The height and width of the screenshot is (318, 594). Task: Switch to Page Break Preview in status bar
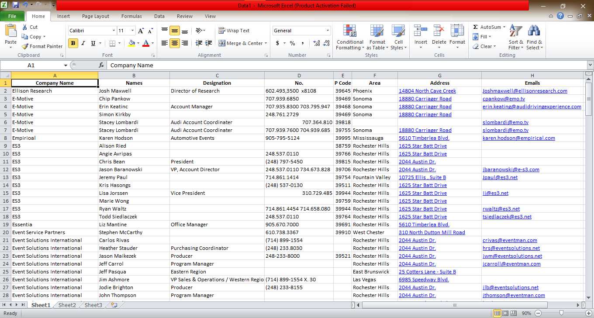[x=514, y=313]
